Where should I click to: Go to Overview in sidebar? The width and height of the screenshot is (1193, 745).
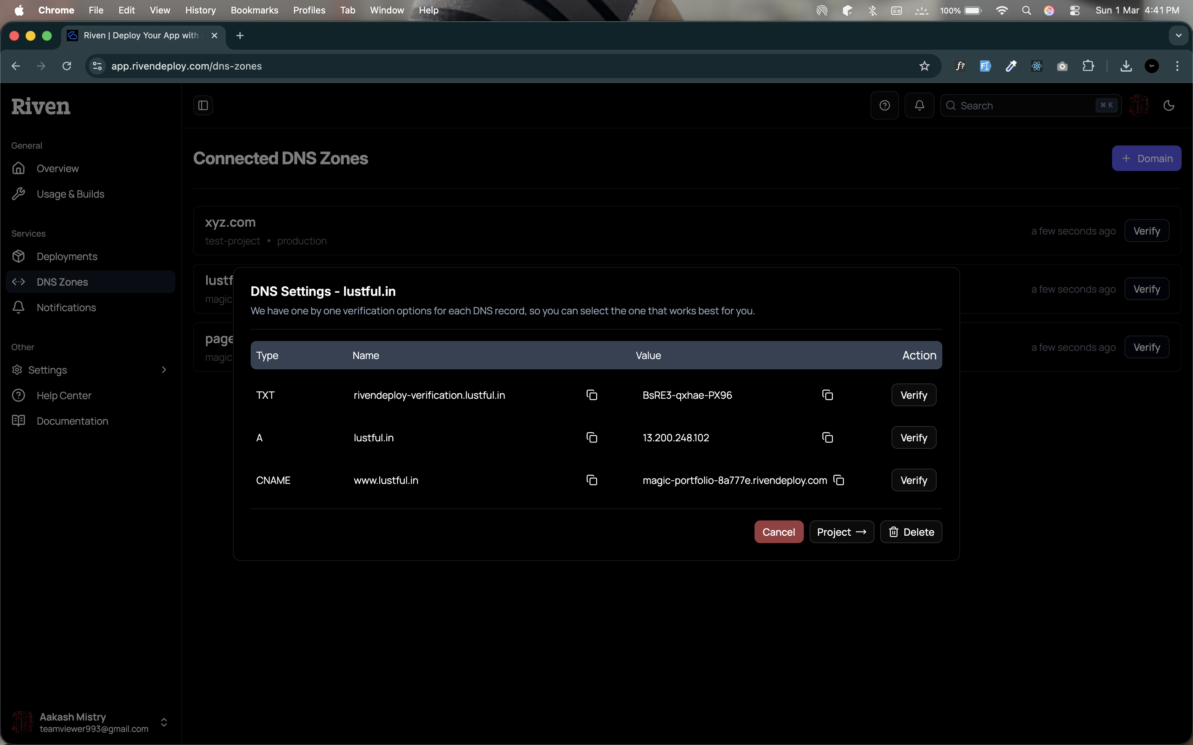[x=91, y=169]
